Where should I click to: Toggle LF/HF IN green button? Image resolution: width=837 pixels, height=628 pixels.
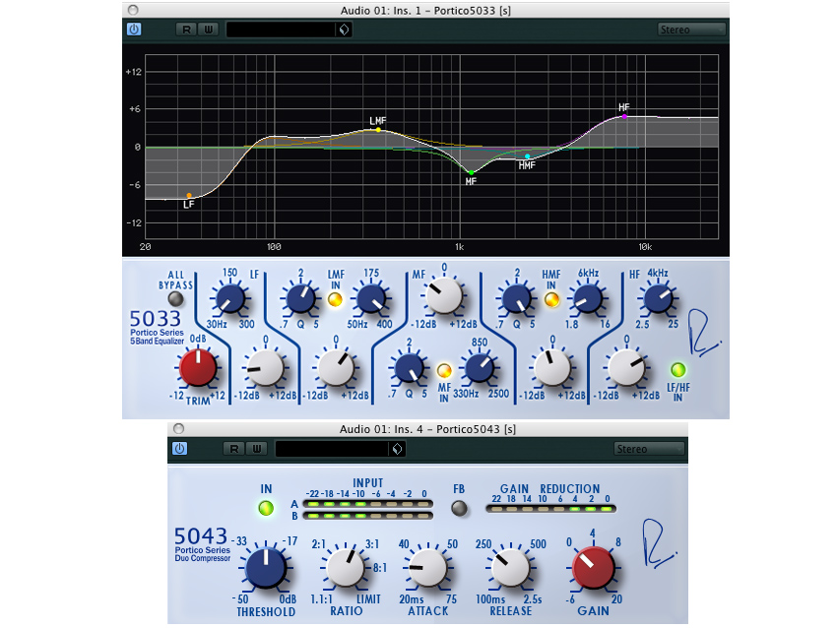pos(677,370)
